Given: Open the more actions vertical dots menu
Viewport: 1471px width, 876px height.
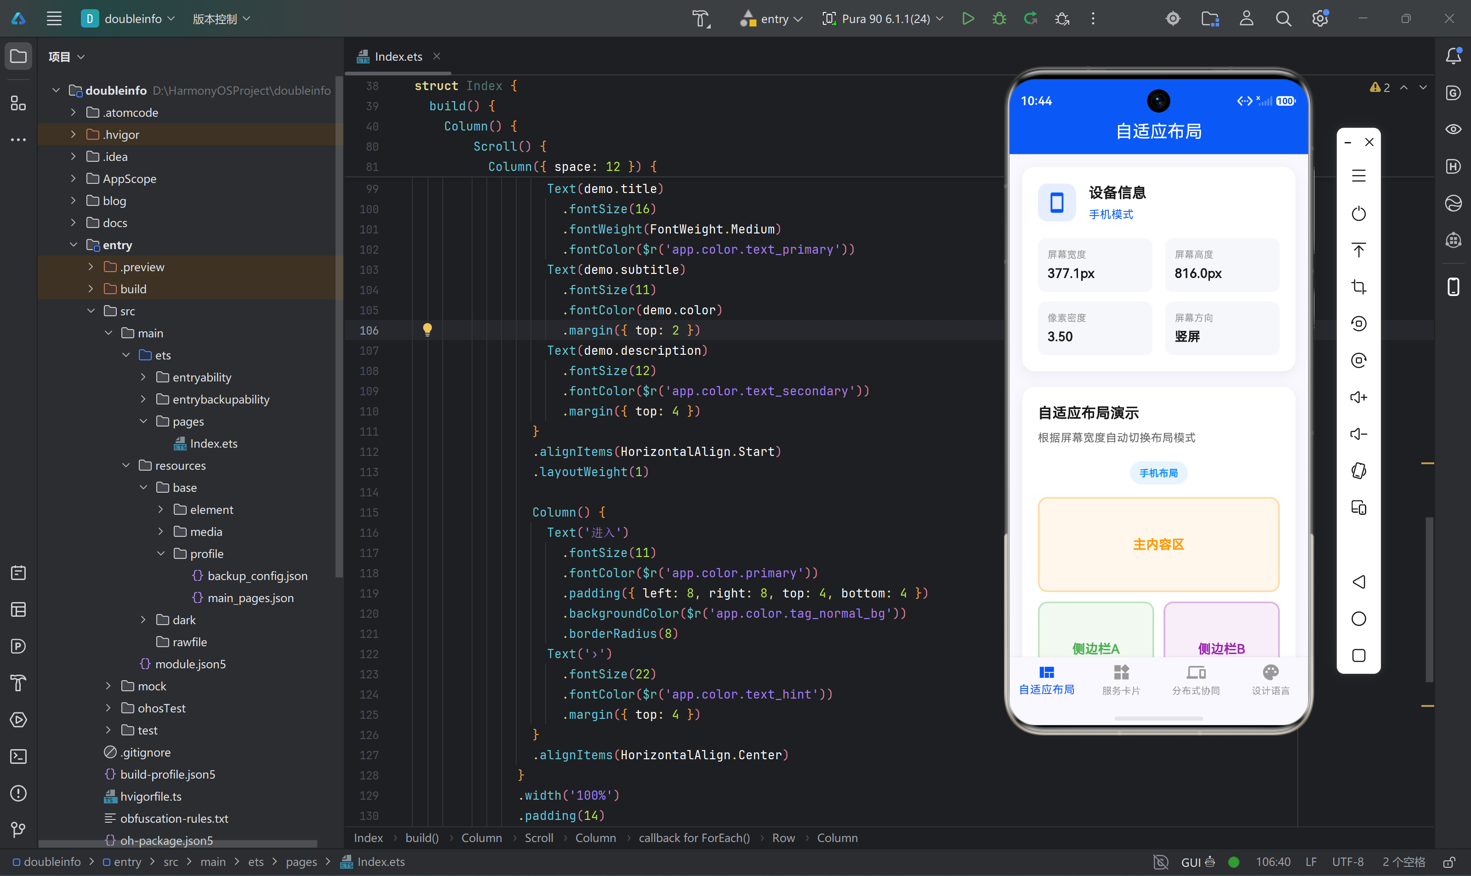Looking at the screenshot, I should pos(1093,19).
